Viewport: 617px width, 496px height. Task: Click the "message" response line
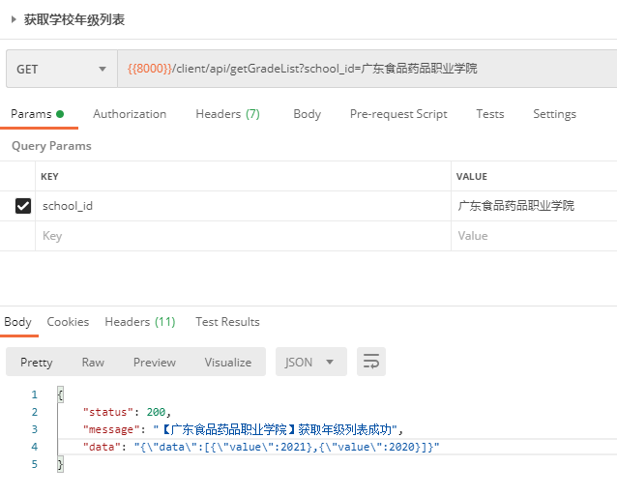coord(243,429)
